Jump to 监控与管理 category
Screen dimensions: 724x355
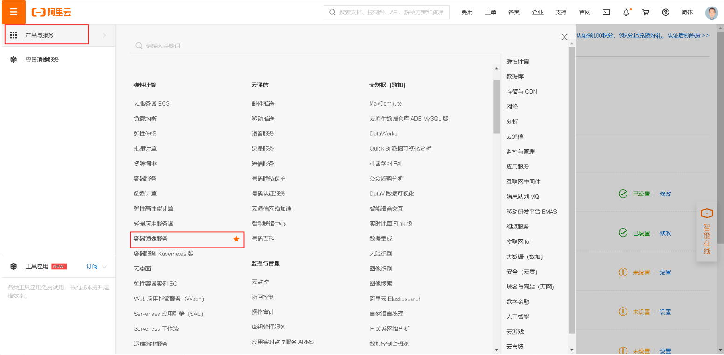click(521, 152)
